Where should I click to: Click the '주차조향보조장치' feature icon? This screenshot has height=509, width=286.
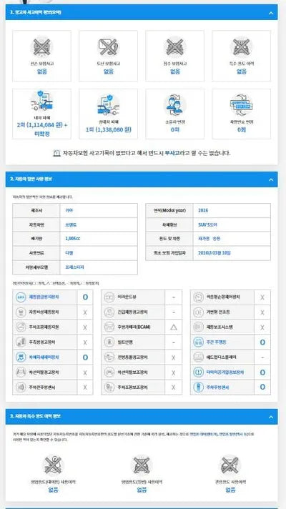109,387
